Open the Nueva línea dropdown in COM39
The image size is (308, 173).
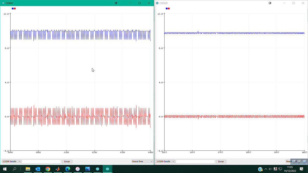296,161
